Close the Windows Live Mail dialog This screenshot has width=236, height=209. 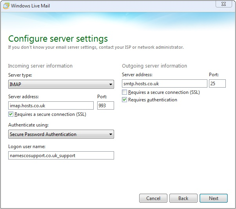tap(224, 4)
